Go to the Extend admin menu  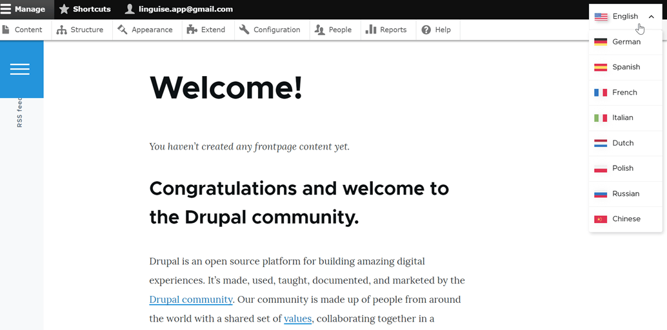[208, 30]
